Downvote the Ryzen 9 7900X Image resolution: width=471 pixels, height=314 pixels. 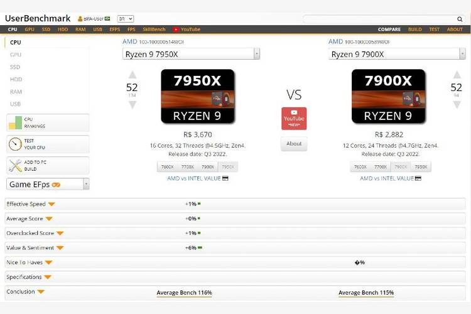pos(457,105)
